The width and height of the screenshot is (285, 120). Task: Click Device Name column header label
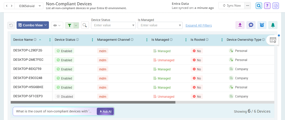pyautogui.click(x=23, y=40)
